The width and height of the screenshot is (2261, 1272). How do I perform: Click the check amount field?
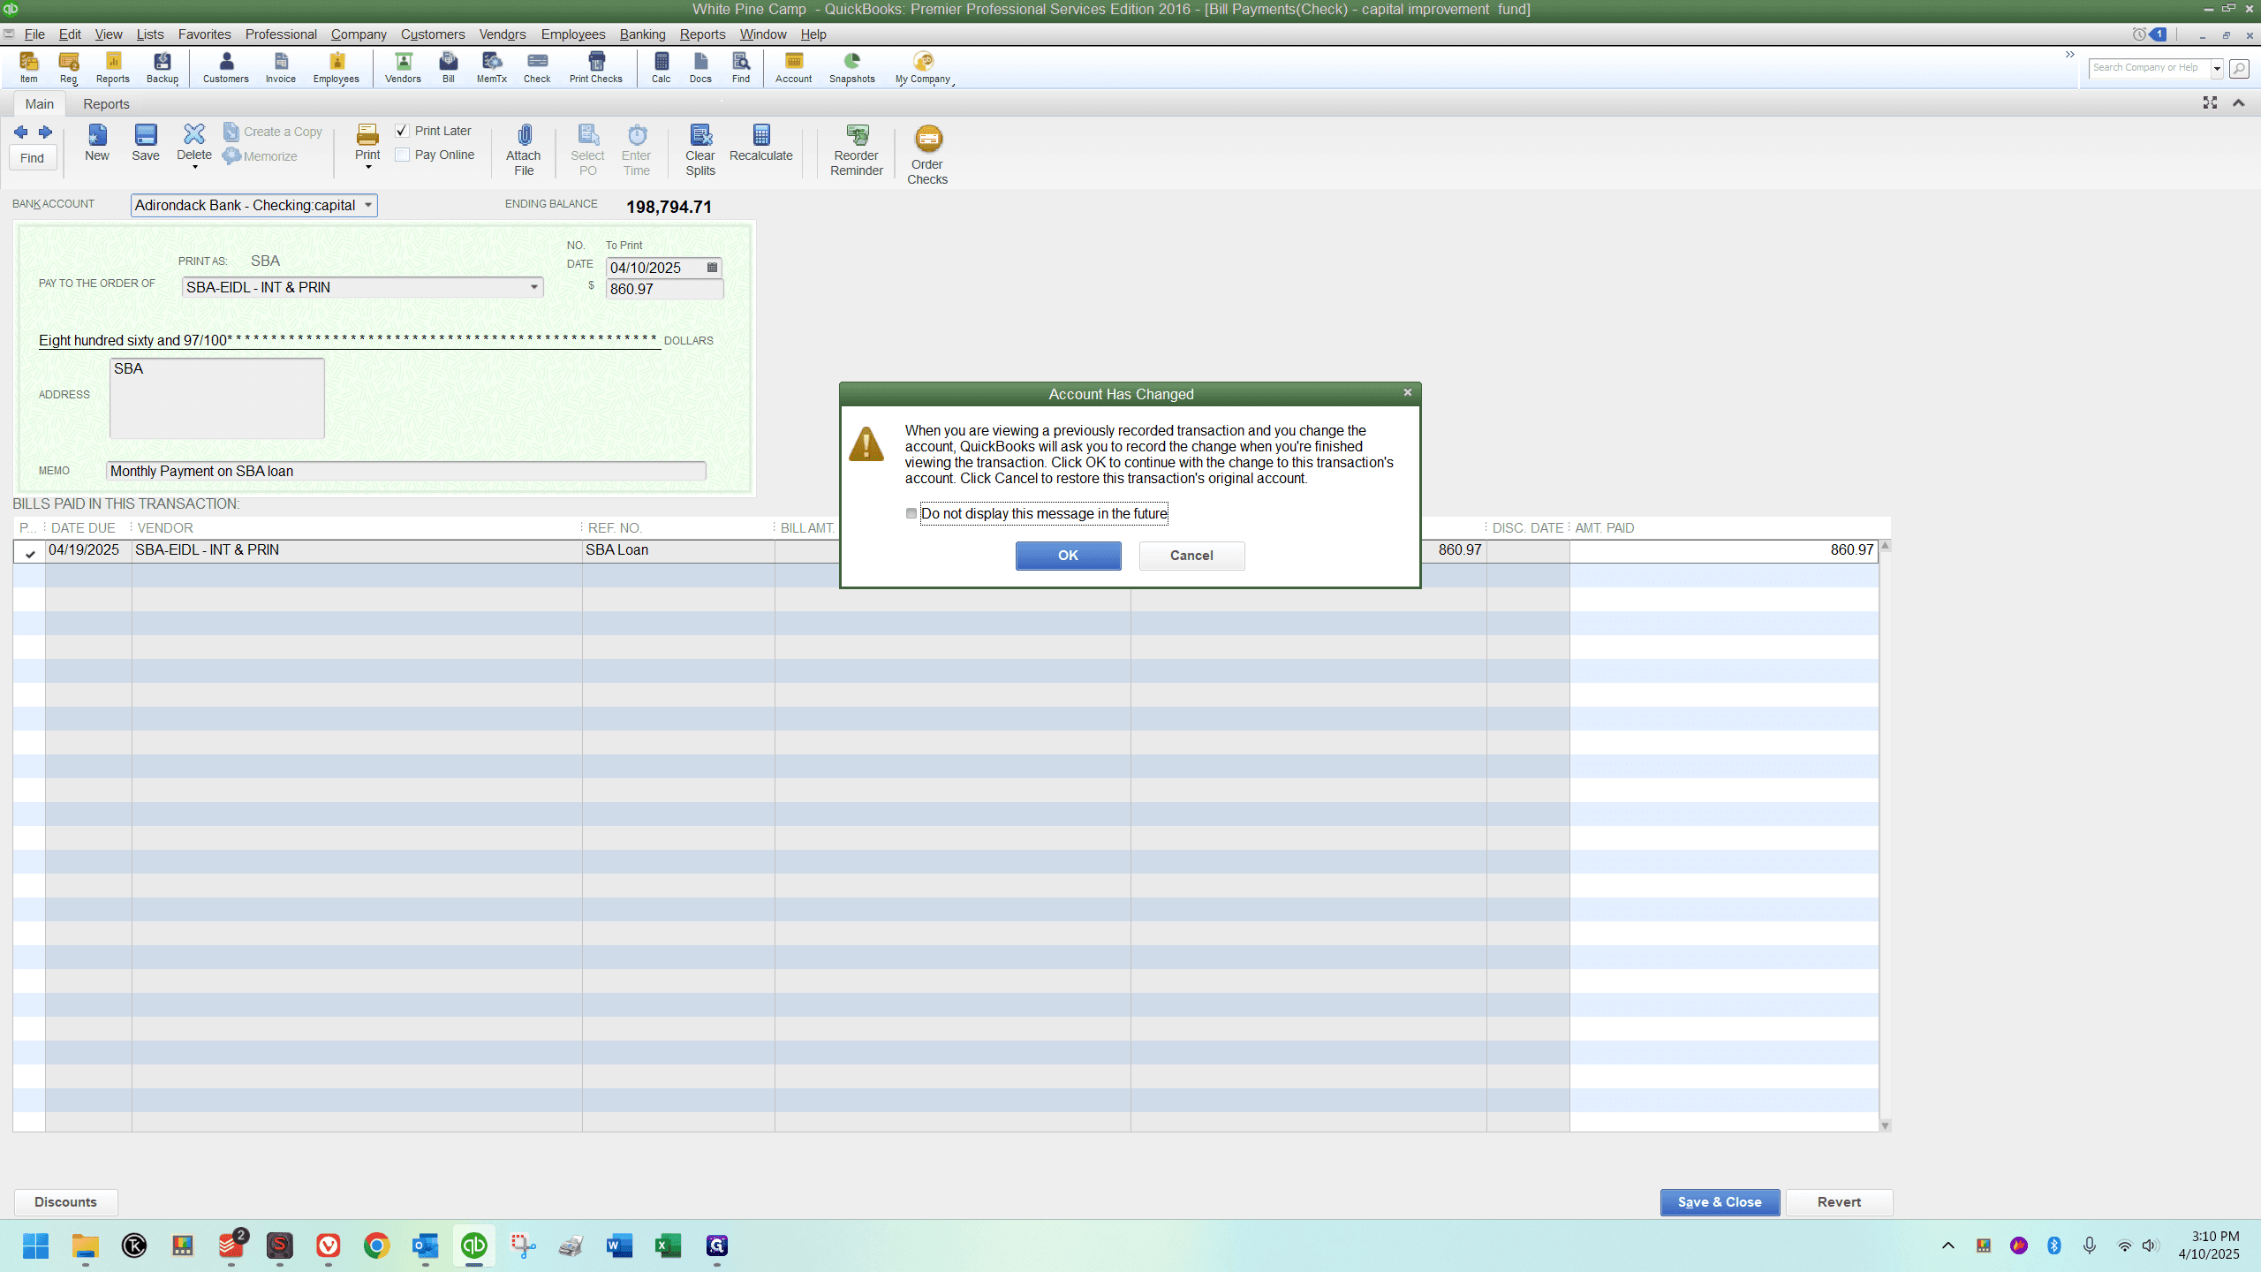(x=664, y=289)
